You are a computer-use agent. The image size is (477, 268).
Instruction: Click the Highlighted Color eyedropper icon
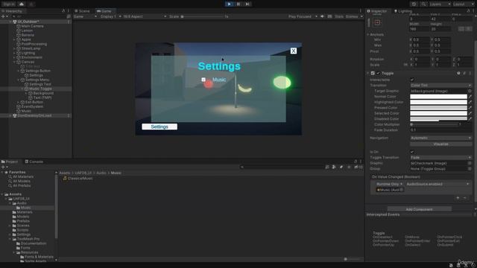tap(470, 102)
